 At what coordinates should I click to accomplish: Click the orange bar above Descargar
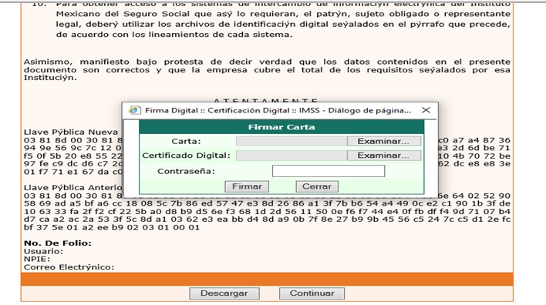267,280
